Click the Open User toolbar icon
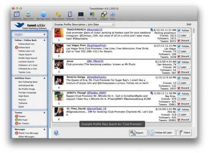 [x=28, y=14]
